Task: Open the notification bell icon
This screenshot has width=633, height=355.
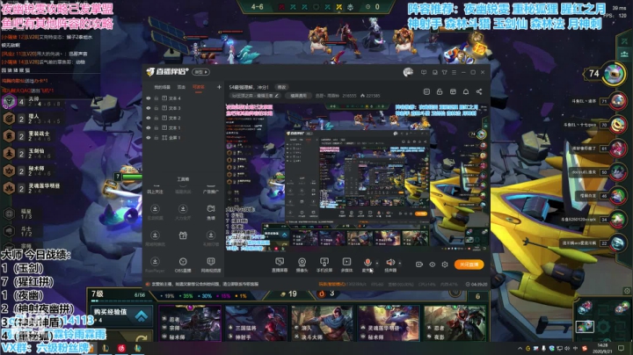Action: pos(466,91)
